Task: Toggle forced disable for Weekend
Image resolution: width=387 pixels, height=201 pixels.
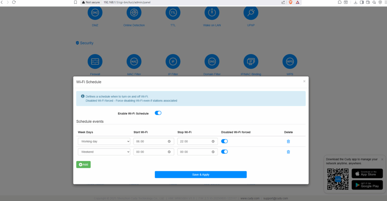Action: (224, 152)
